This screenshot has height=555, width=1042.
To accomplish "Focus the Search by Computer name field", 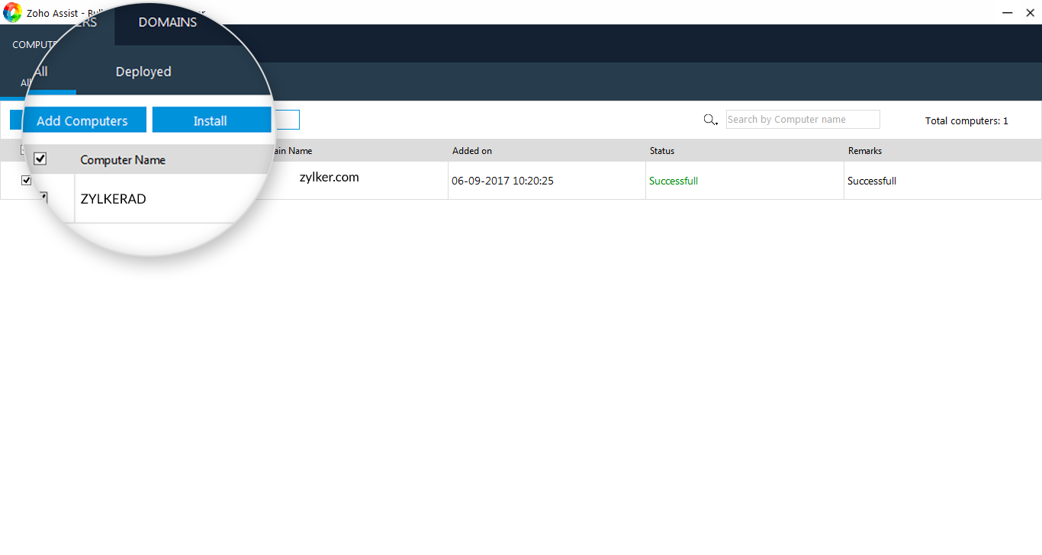I will [x=802, y=120].
